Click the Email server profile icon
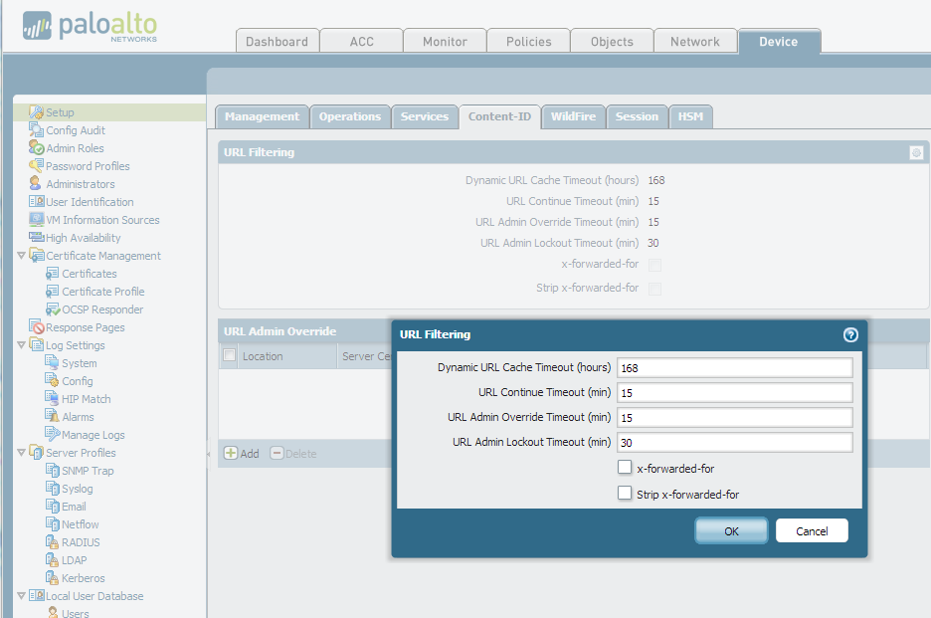Screen dimensions: 931x618 pos(53,506)
